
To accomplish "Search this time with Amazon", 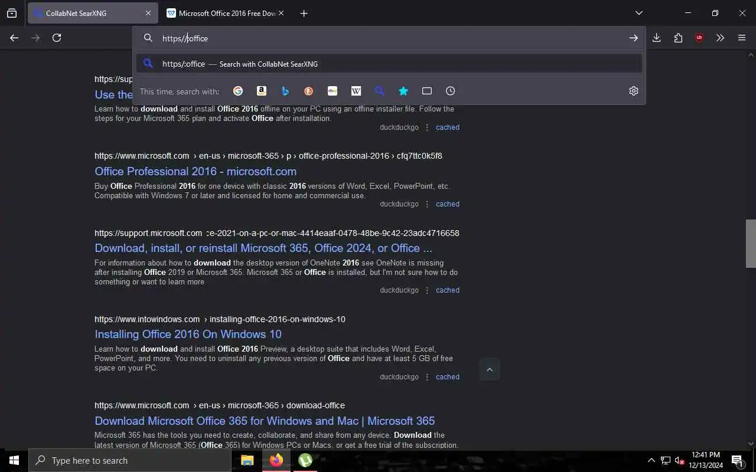I will 262,91.
